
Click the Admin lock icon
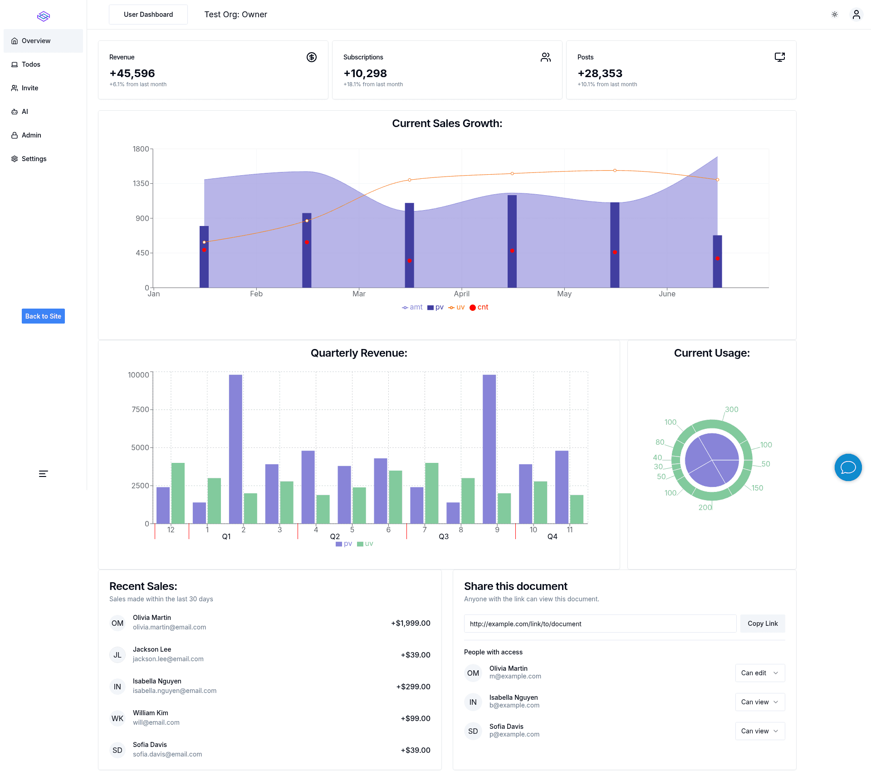[15, 135]
